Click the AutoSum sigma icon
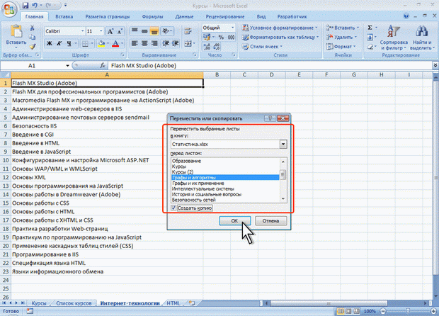 [x=370, y=27]
